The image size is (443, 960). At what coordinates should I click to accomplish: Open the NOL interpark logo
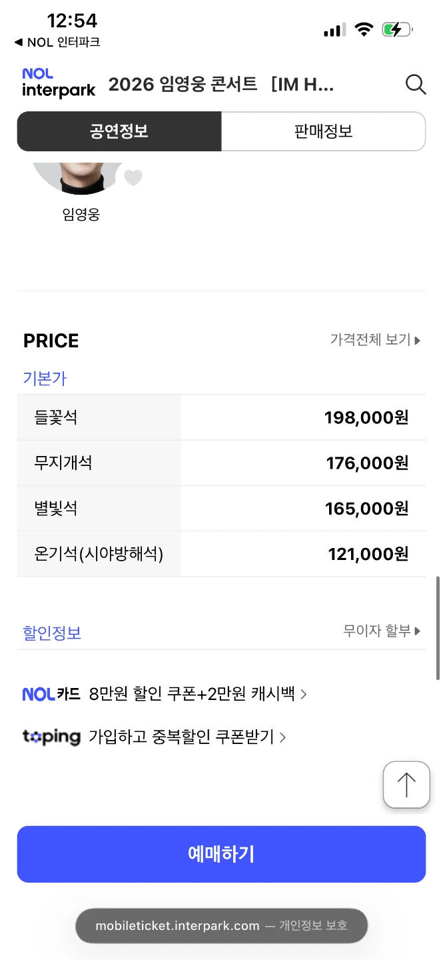59,83
